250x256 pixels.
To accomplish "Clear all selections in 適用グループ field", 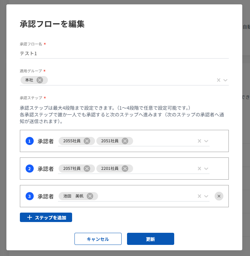I will (219, 80).
